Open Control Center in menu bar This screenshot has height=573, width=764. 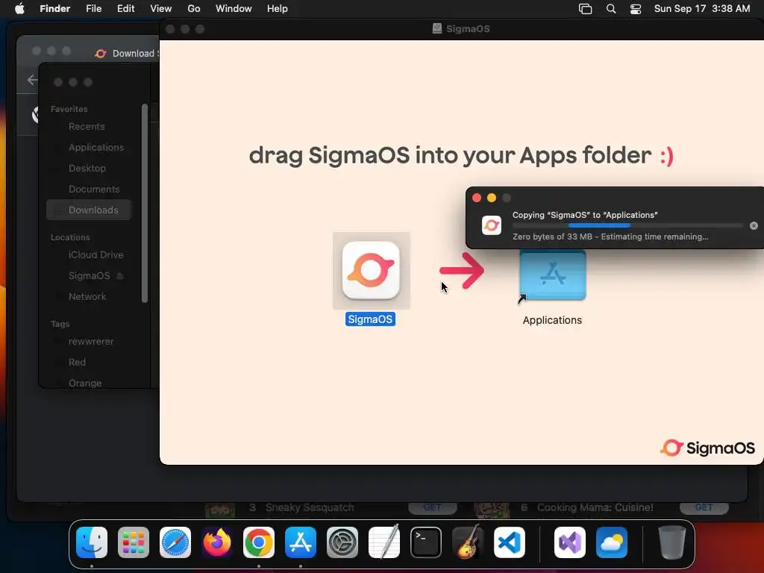pyautogui.click(x=636, y=9)
